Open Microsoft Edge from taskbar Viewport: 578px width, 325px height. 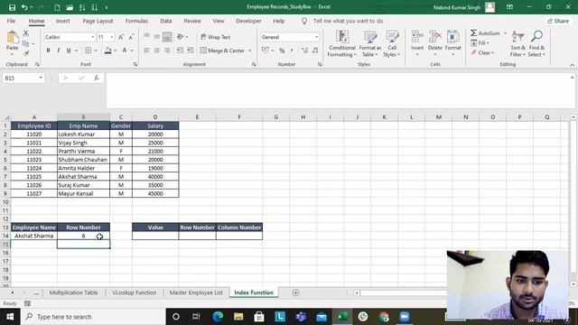click(x=218, y=317)
